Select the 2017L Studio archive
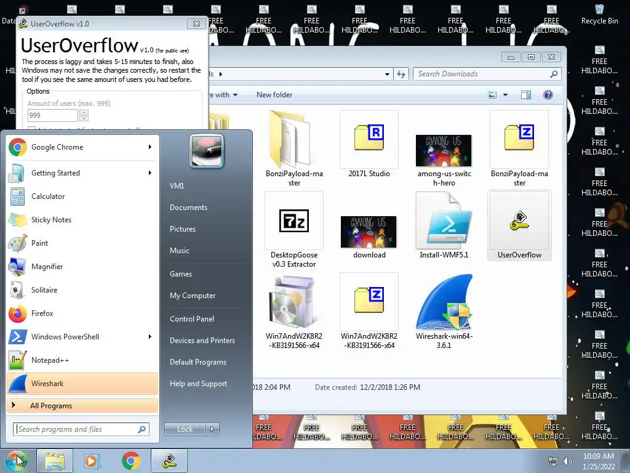Viewport: 630px width, 473px height. [x=369, y=144]
